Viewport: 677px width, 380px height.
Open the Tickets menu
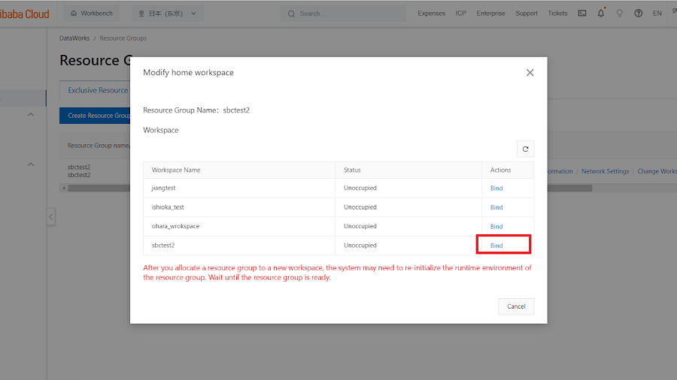(557, 14)
